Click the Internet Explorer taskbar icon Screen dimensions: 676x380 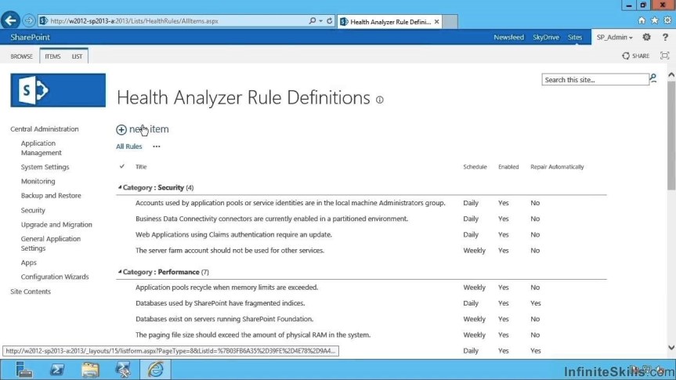(x=156, y=370)
